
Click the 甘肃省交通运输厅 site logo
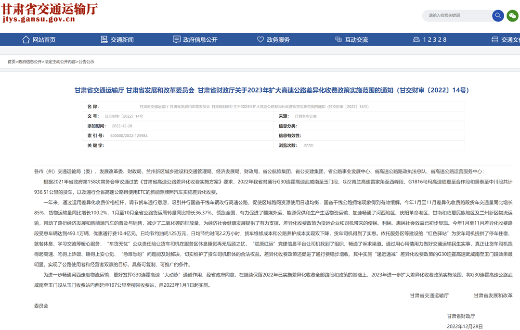point(50,12)
